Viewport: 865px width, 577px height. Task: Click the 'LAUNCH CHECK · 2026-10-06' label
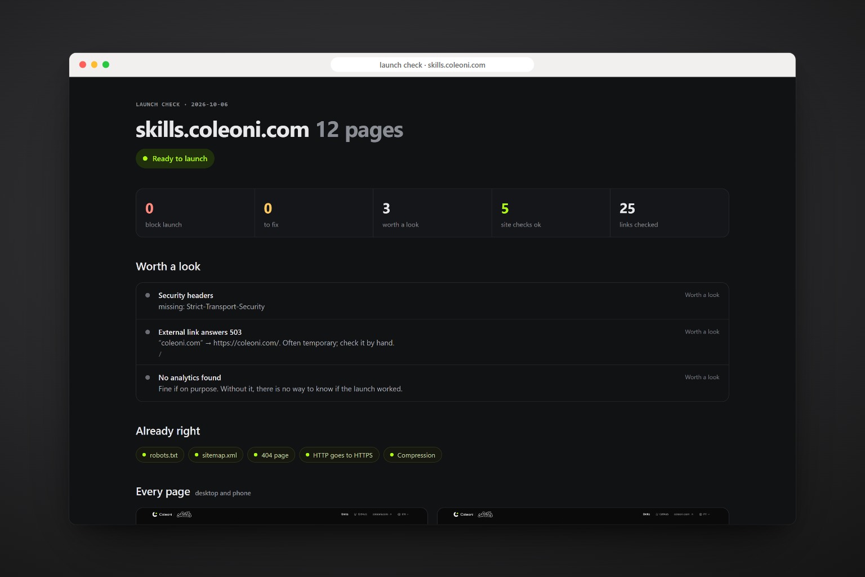point(182,104)
